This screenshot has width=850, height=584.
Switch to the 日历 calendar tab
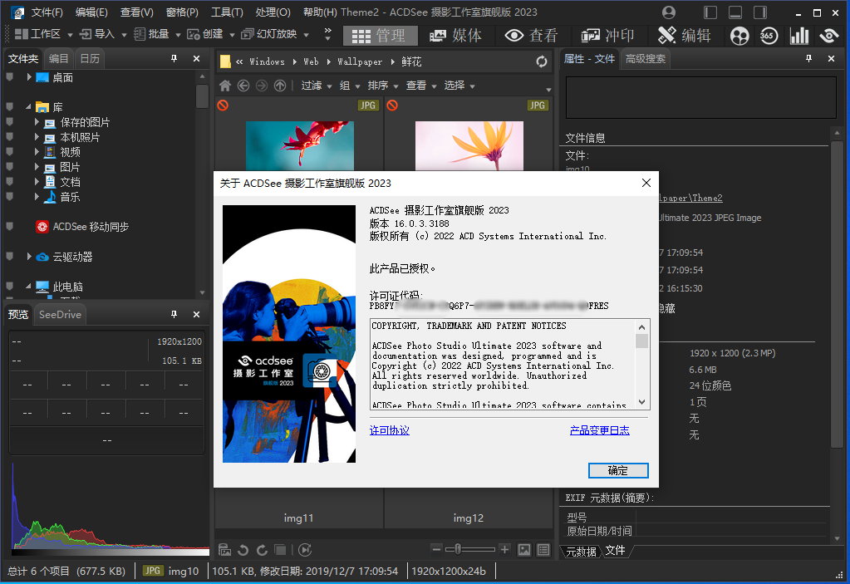coord(90,58)
